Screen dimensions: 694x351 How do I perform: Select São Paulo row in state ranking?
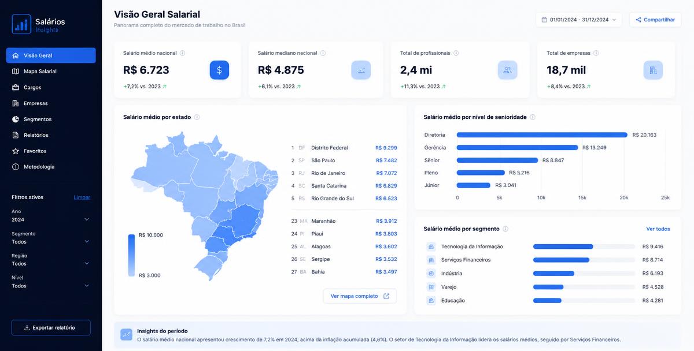click(x=344, y=160)
